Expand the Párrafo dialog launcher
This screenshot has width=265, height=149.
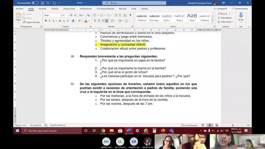(x=132, y=27)
